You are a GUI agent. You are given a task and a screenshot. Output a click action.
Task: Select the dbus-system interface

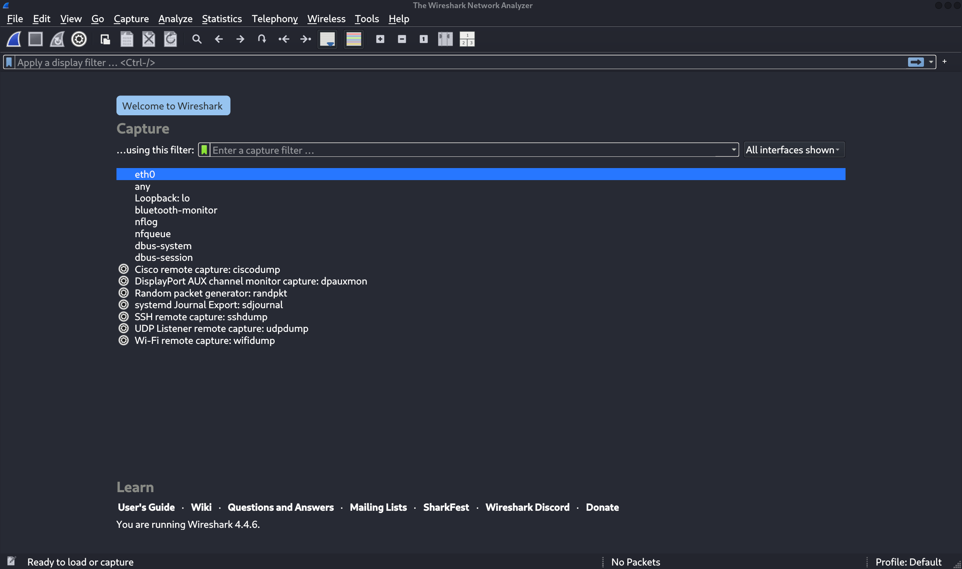(481, 246)
